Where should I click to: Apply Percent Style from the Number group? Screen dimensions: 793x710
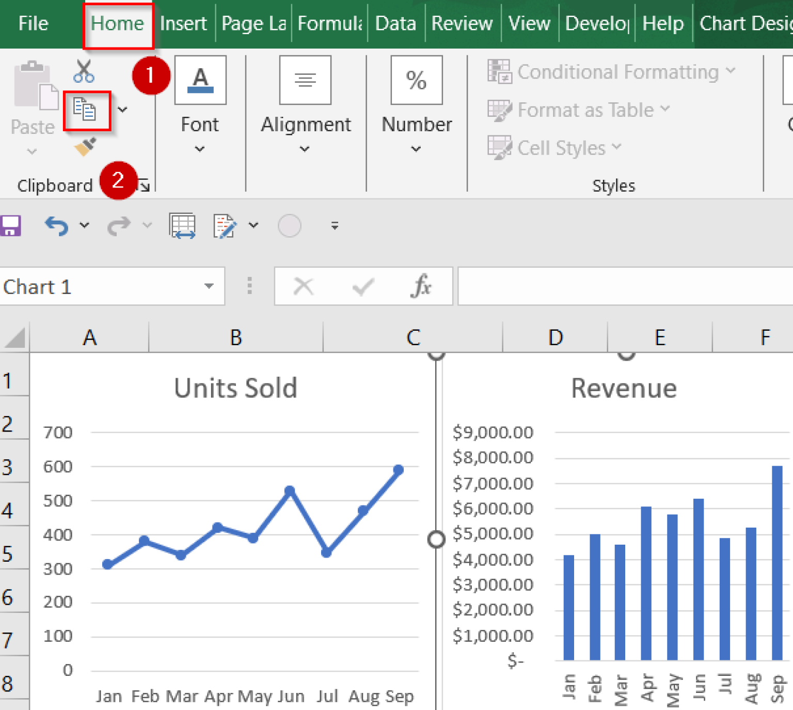click(x=416, y=80)
